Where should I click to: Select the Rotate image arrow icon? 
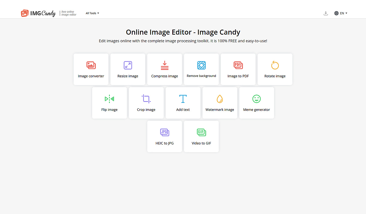pyautogui.click(x=275, y=65)
